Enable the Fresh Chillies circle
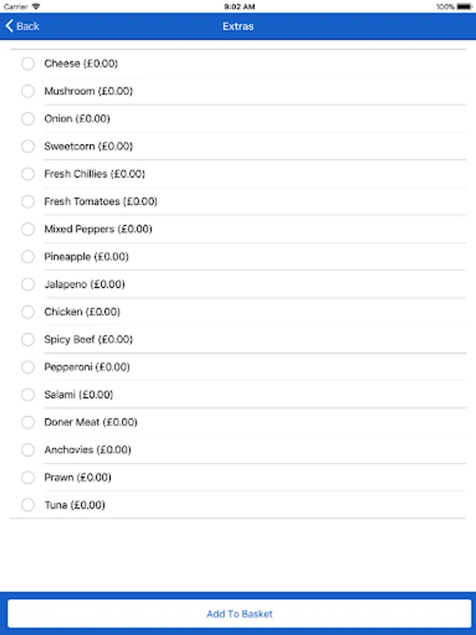476x635 pixels. click(x=28, y=174)
